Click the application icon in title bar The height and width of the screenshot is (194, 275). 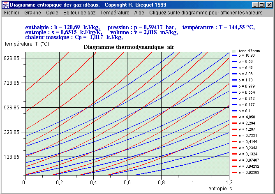click(6, 5)
